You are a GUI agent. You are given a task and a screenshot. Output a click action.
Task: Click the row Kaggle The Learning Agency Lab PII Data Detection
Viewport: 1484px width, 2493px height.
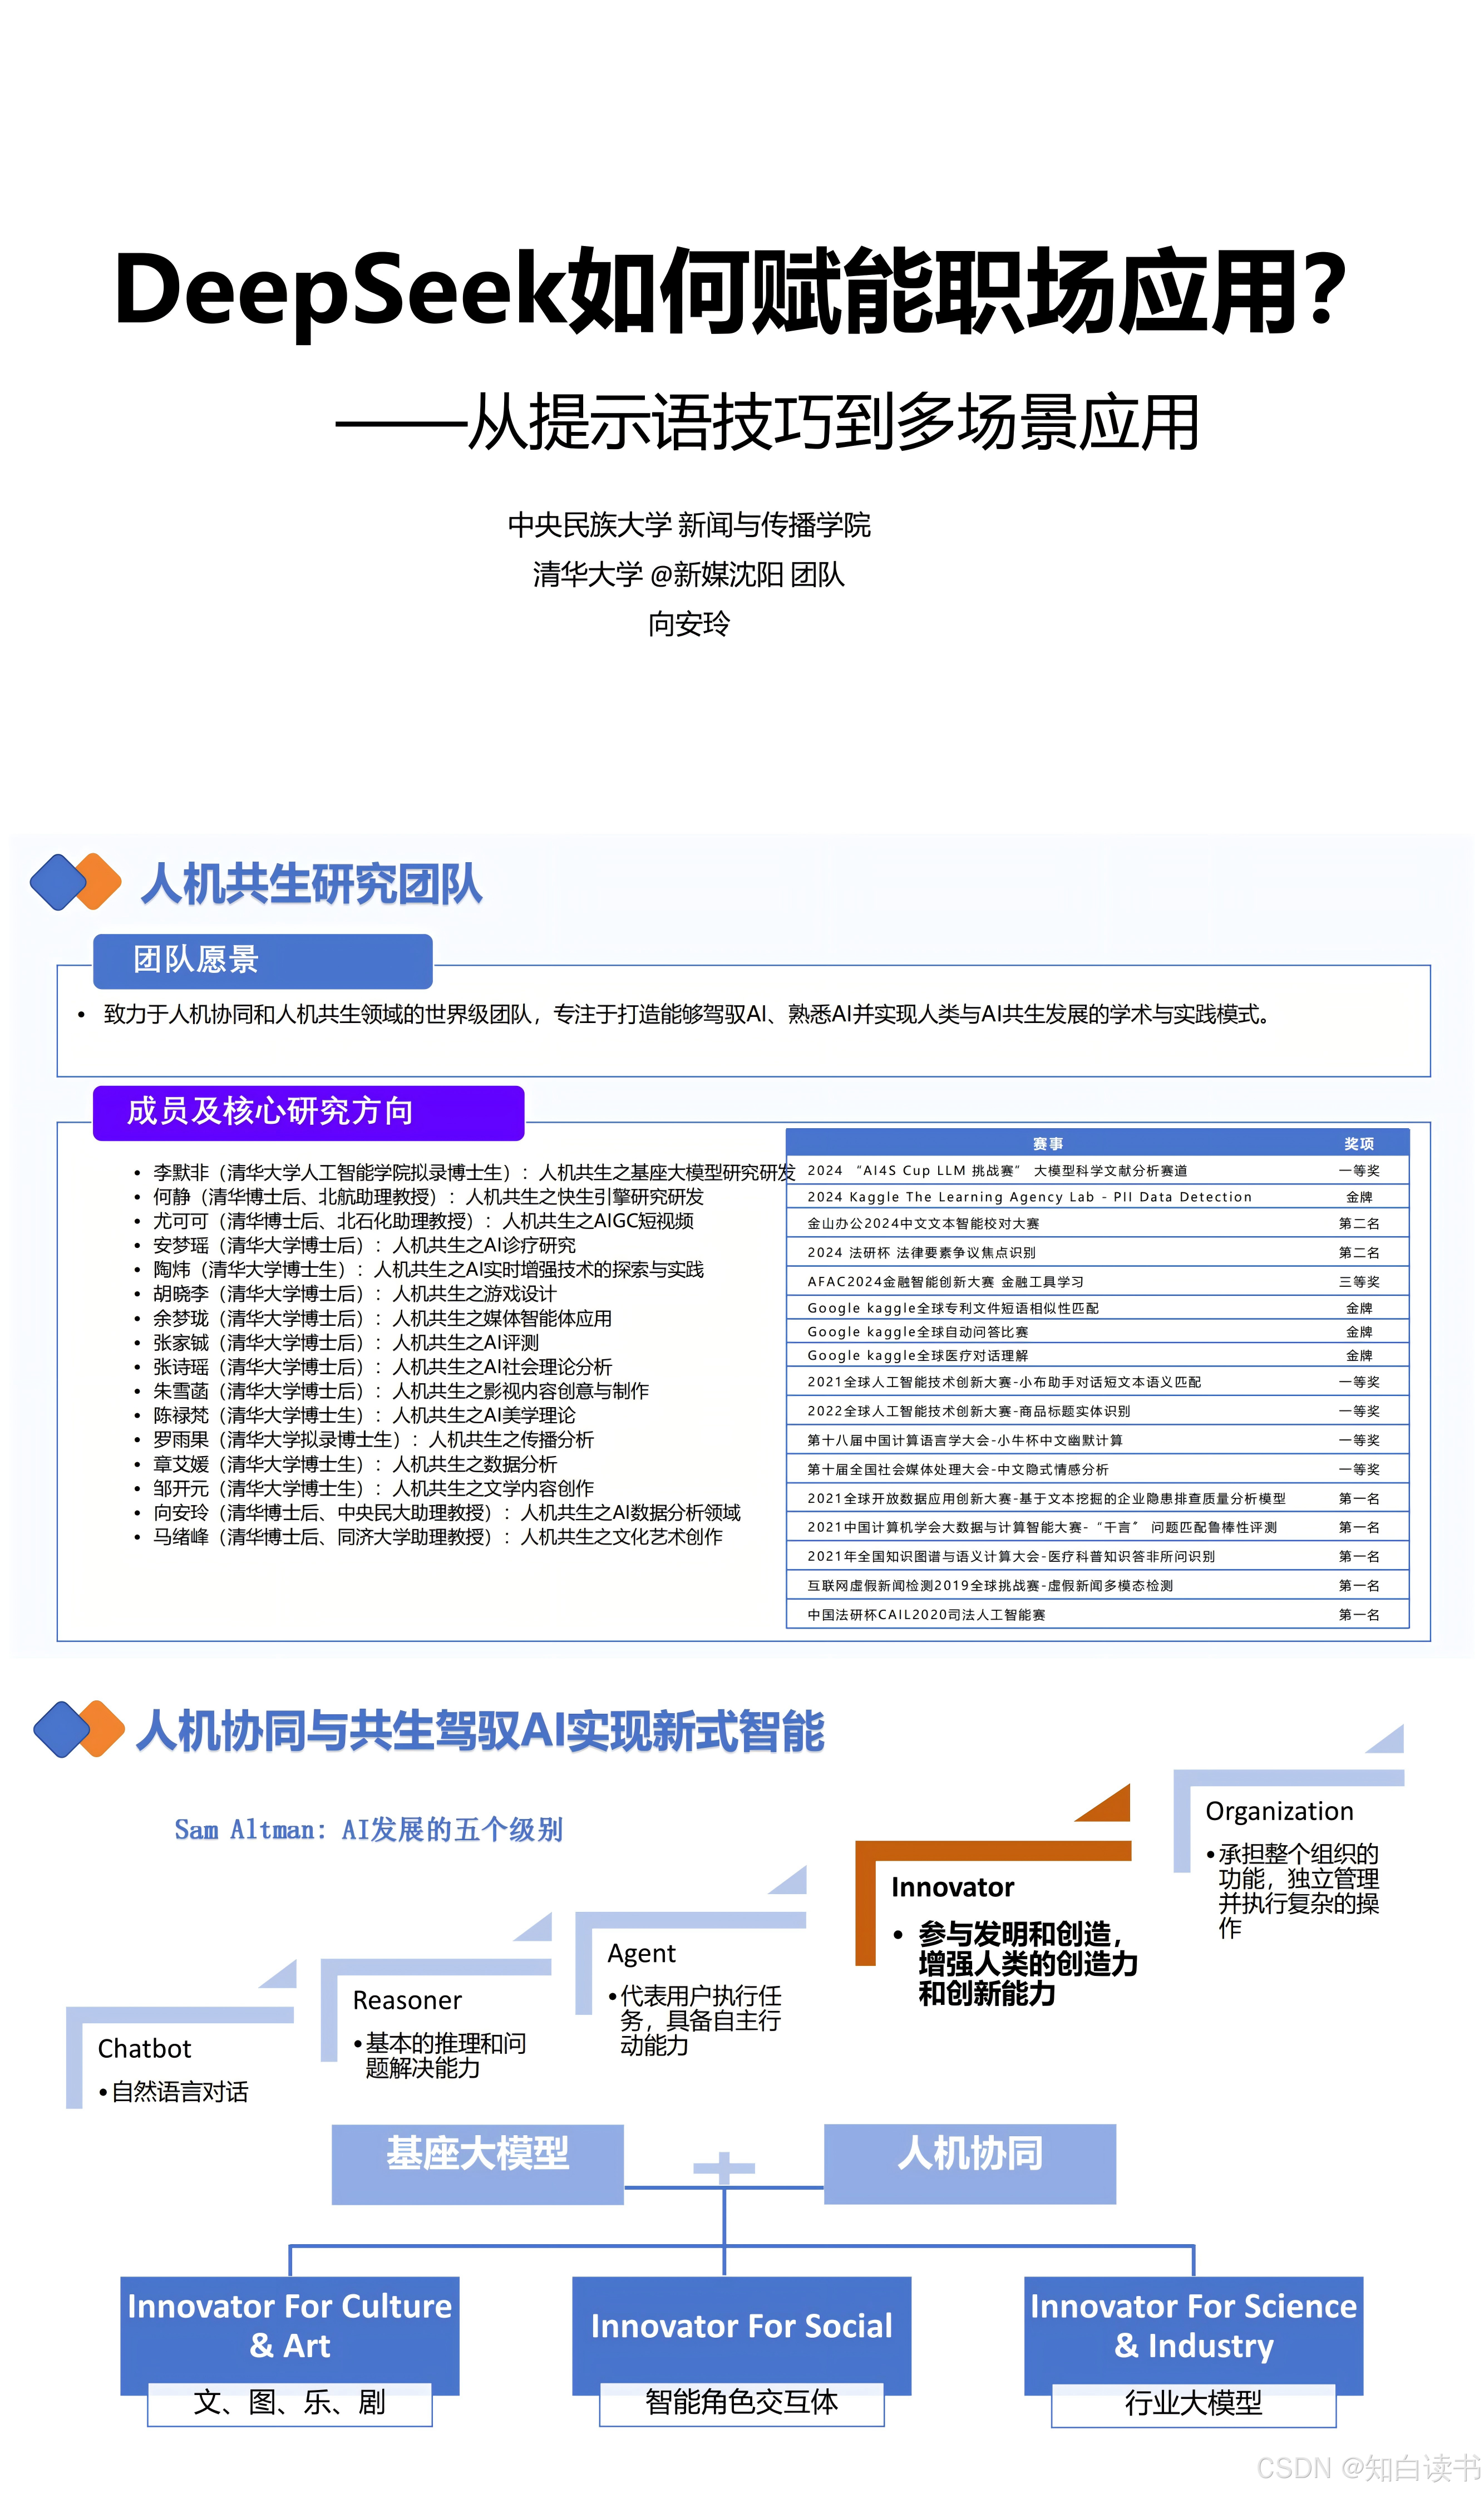[1097, 1197]
